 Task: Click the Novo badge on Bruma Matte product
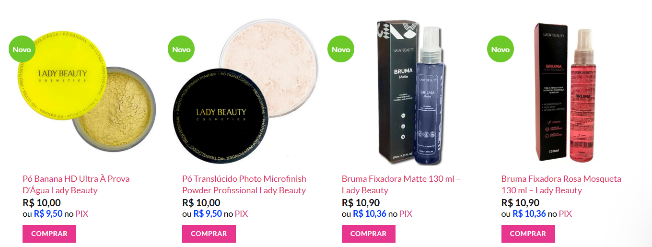341,49
